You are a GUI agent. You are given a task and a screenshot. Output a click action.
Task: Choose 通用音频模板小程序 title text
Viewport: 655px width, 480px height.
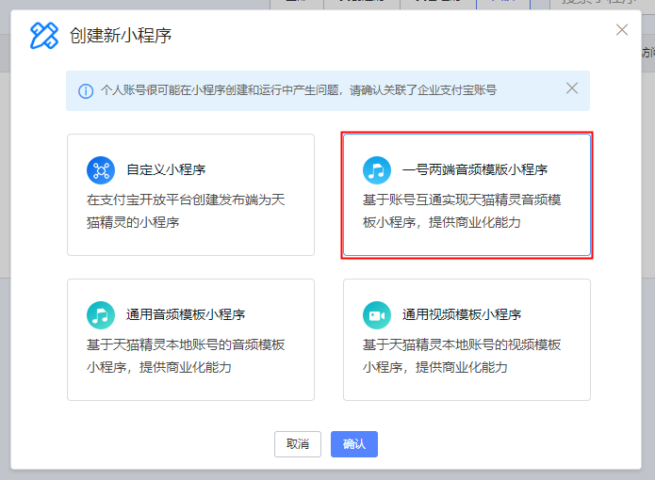click(186, 314)
